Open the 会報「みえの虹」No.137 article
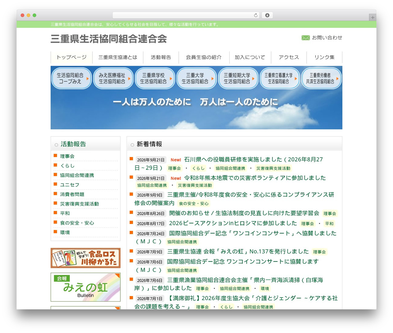 coord(238,252)
